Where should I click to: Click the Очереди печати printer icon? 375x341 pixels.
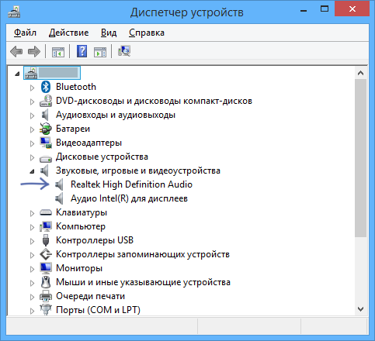click(x=46, y=296)
